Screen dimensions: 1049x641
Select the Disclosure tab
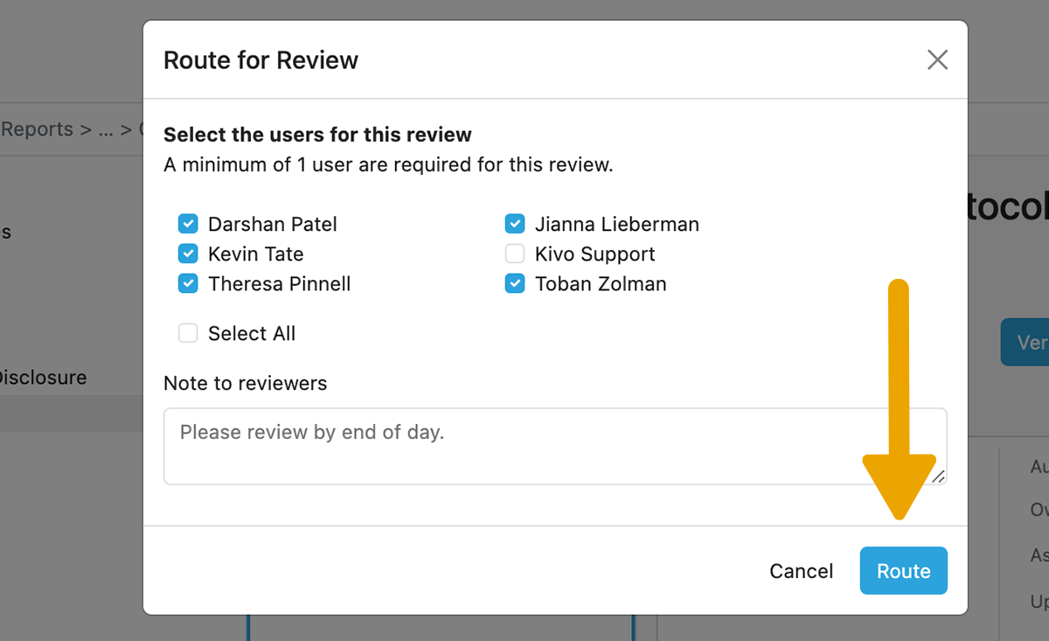44,377
